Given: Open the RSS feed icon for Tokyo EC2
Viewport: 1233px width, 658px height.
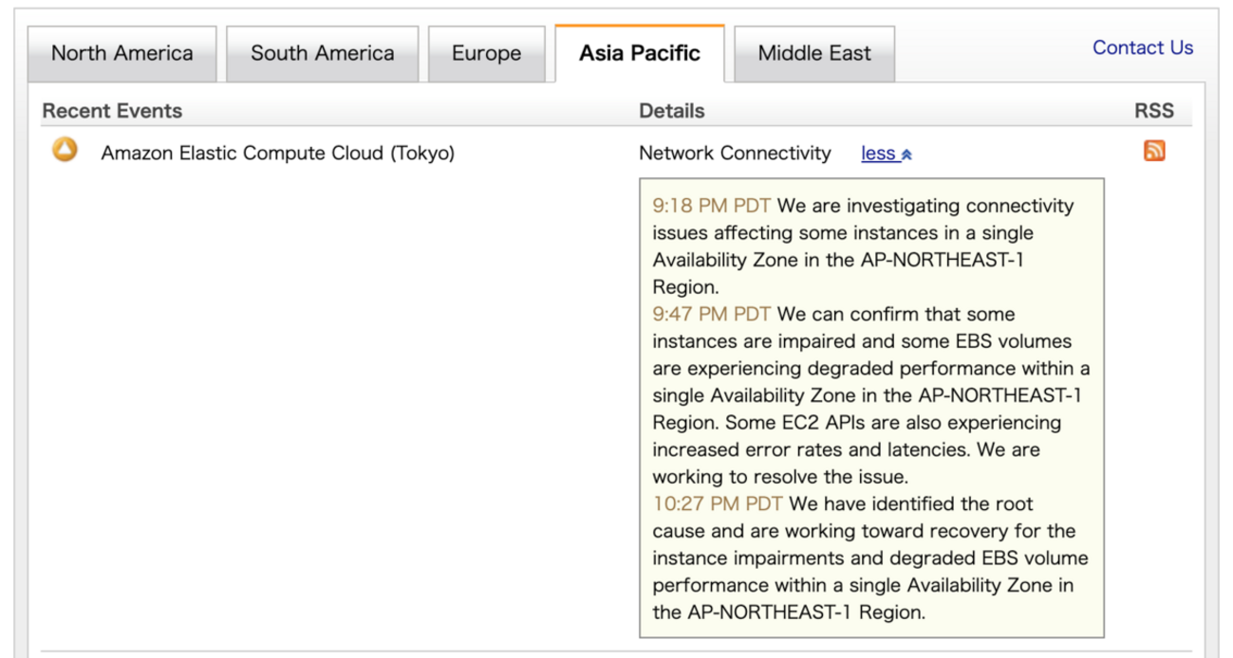Looking at the screenshot, I should [1154, 151].
